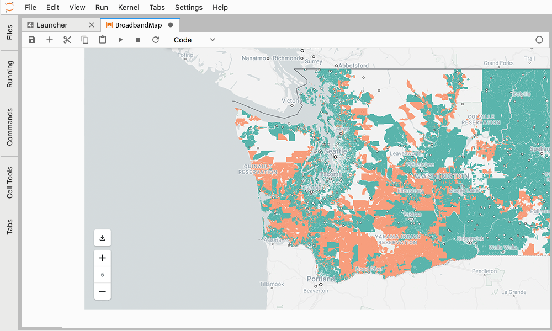Run the current cell
552x331 pixels.
pos(120,40)
